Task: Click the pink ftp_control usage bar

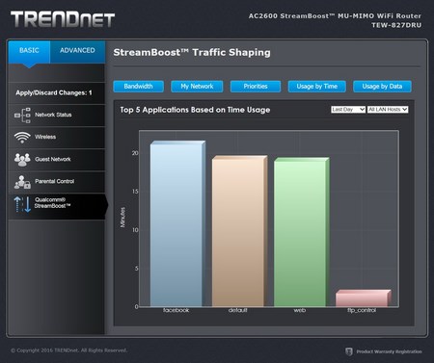Action: click(x=364, y=298)
